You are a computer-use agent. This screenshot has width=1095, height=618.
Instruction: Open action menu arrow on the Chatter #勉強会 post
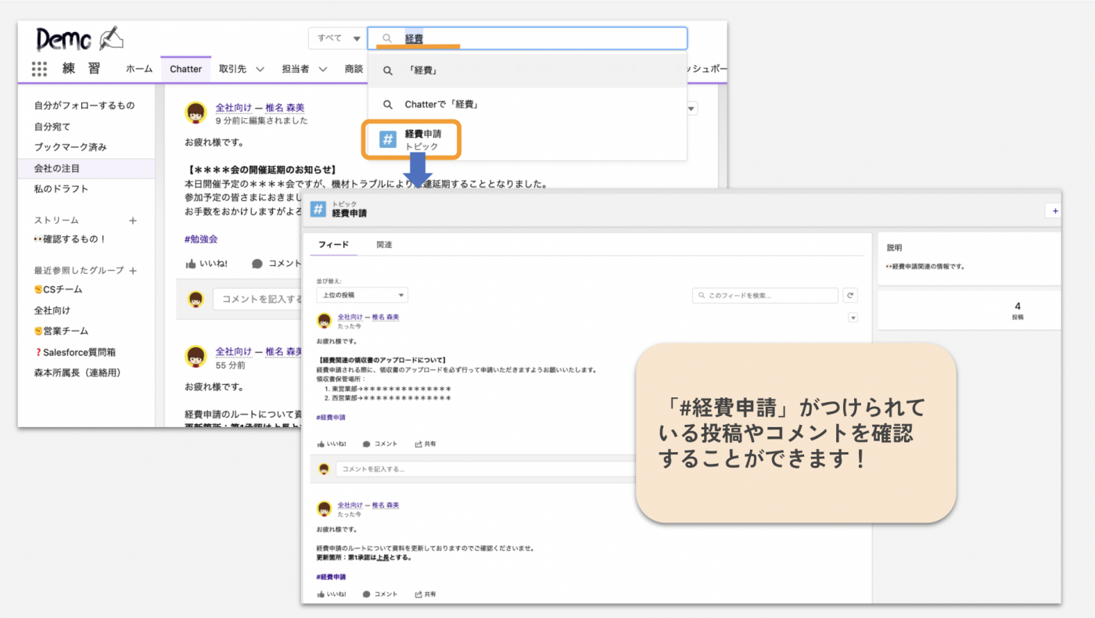coord(691,109)
